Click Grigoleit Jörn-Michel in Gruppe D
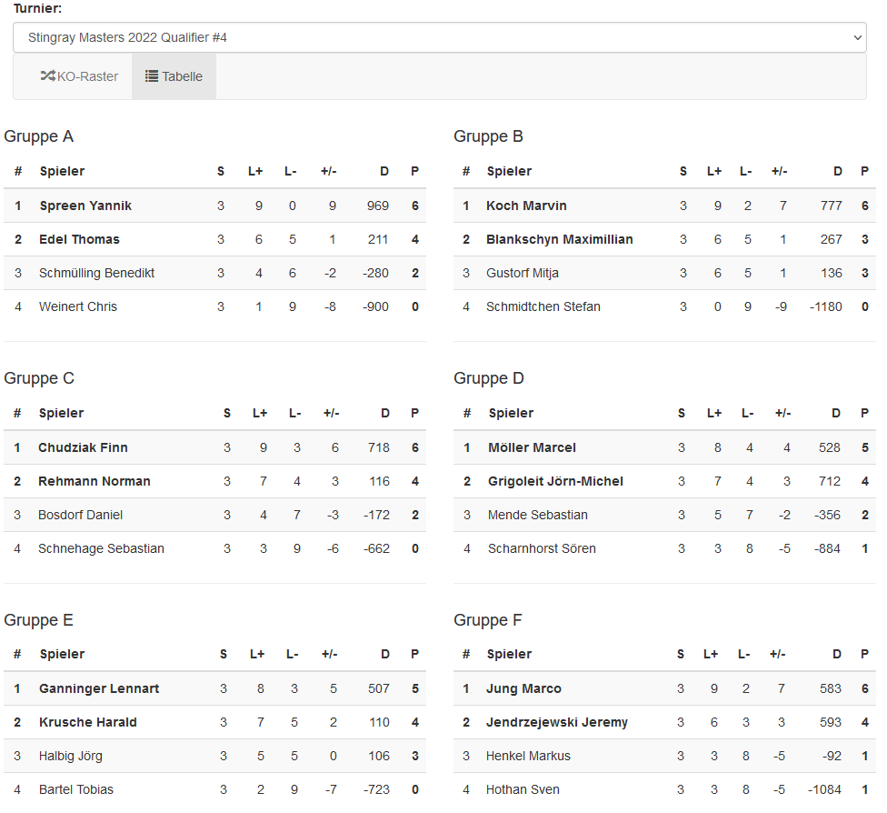The width and height of the screenshot is (887, 813). 555,481
